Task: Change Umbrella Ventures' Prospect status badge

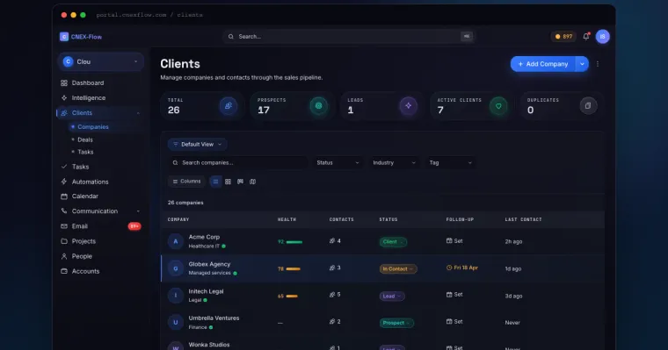Action: coord(396,323)
